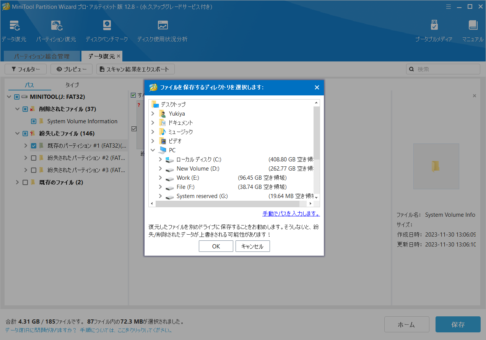Close the データ復元 tab

click(x=119, y=56)
